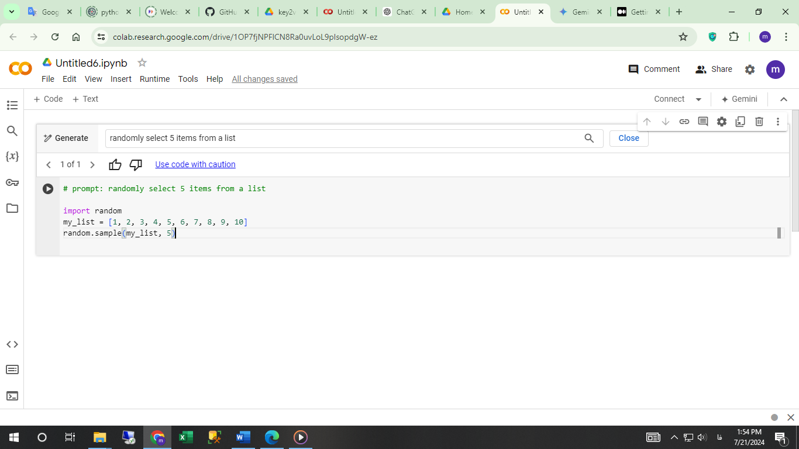Click the Comment button
799x449 pixels.
tap(654, 69)
